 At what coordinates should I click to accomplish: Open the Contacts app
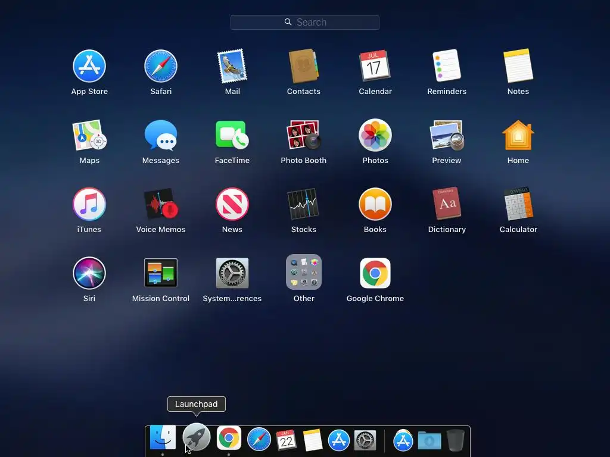pos(303,66)
